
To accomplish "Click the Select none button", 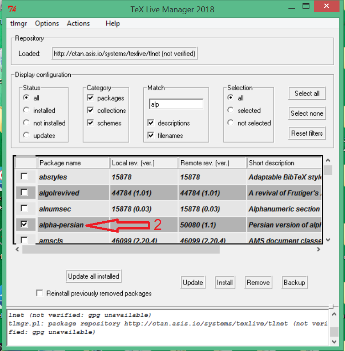I will pos(307,113).
